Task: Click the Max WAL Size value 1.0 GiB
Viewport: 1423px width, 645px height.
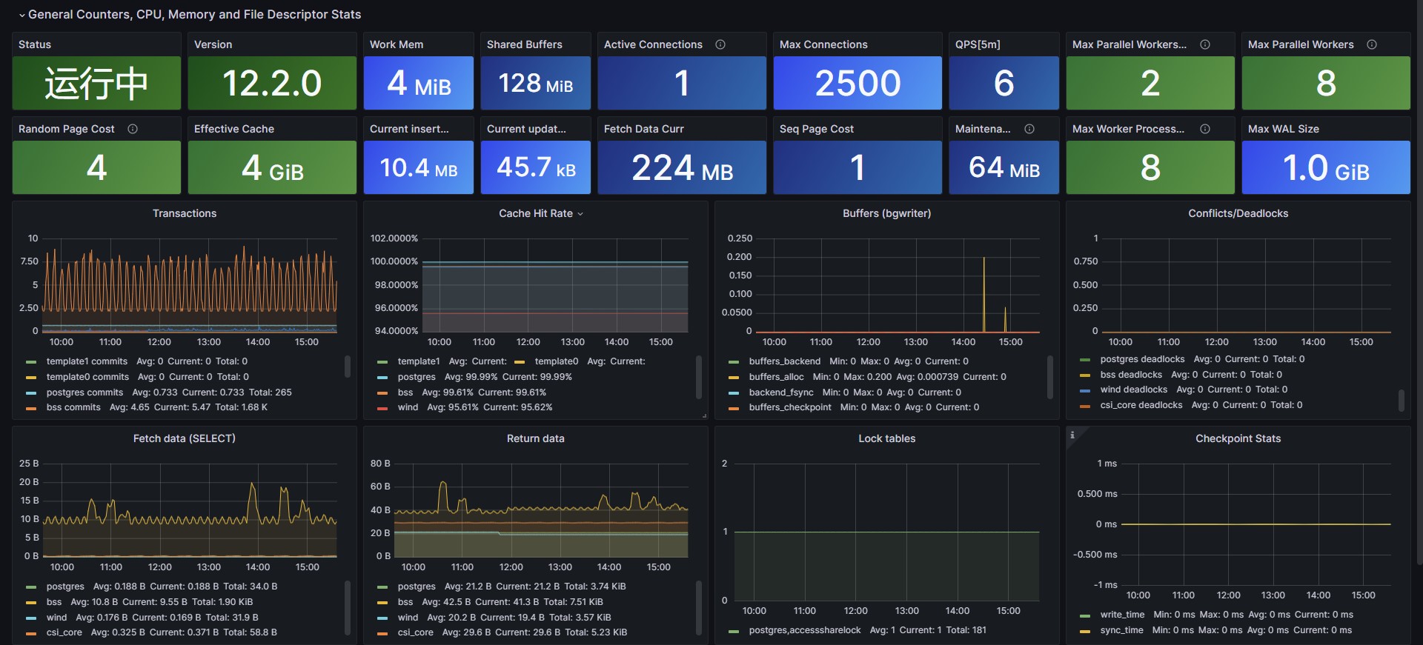Action: pos(1326,167)
